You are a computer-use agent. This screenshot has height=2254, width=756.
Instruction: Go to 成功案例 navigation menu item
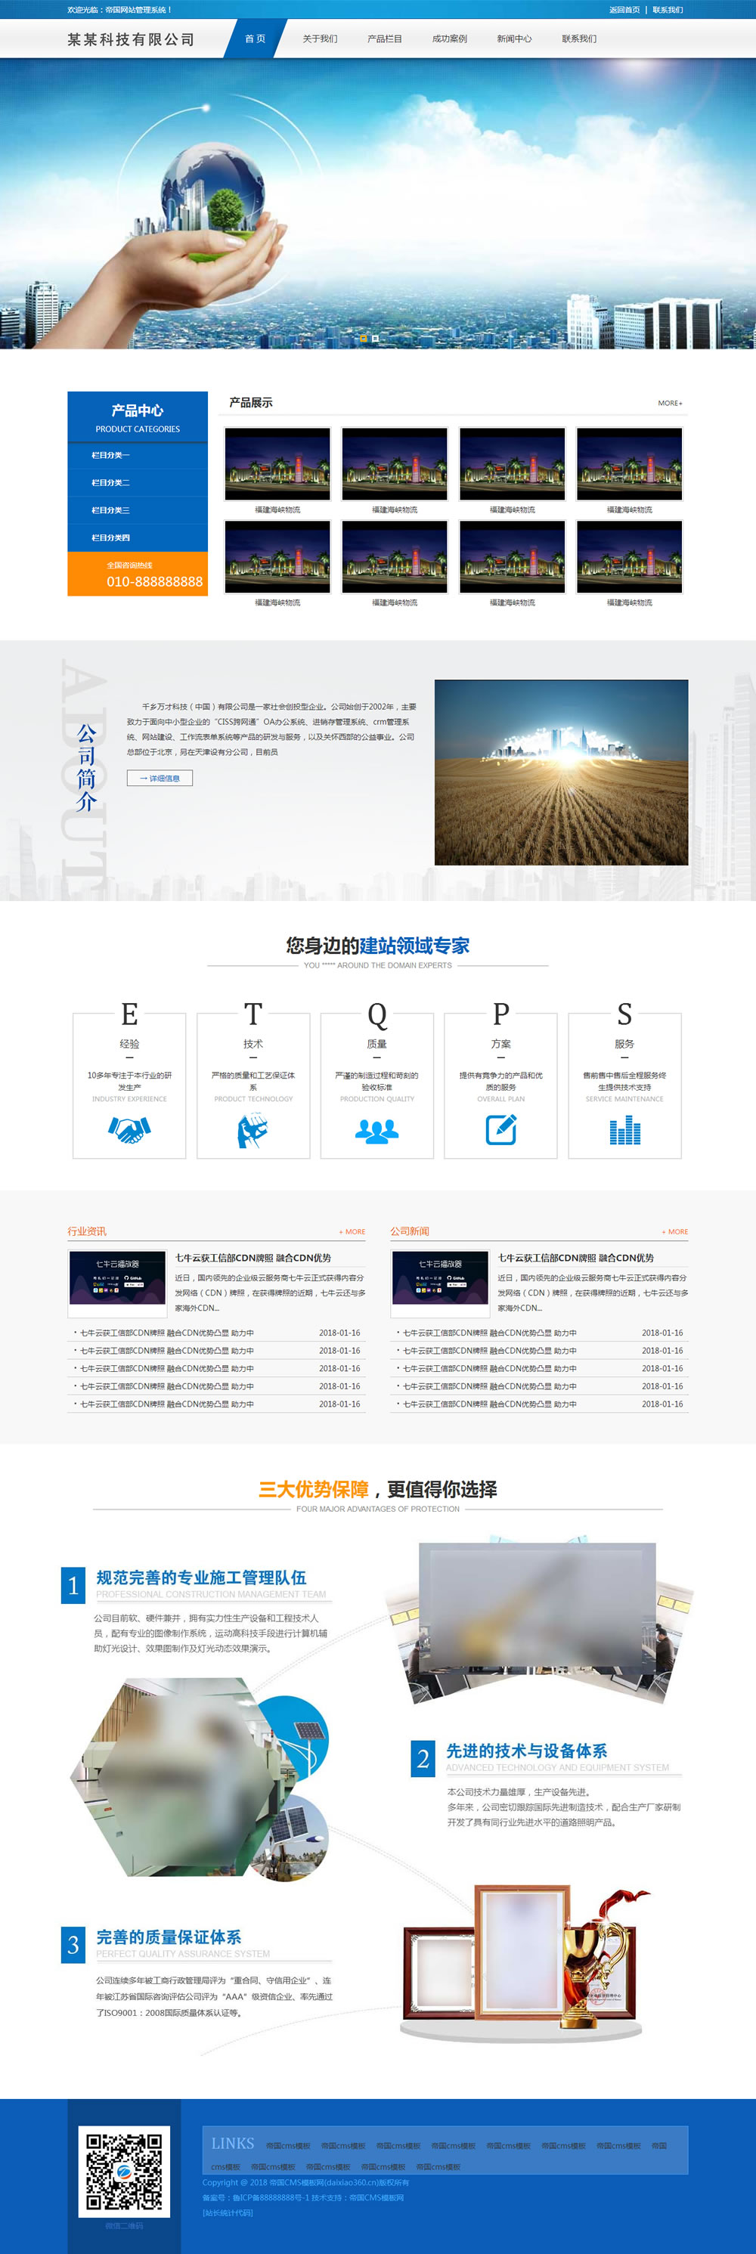tap(450, 39)
